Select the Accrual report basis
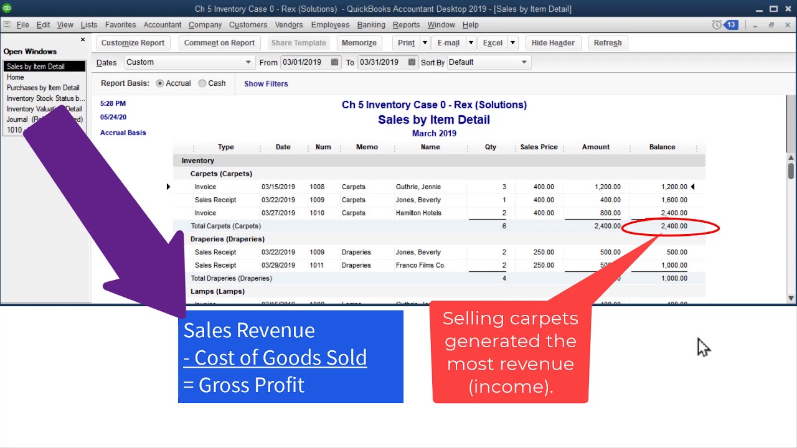797x448 pixels. tap(160, 83)
